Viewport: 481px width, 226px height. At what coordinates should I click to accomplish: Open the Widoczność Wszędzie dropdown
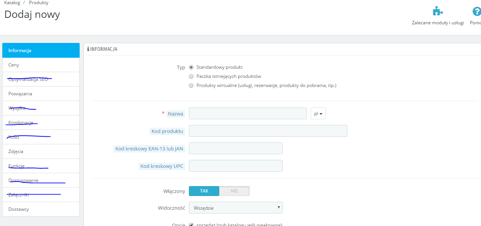pyautogui.click(x=236, y=208)
